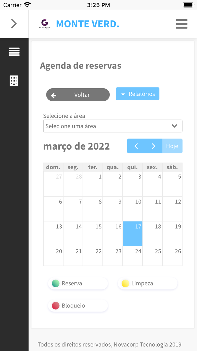Toggle the Bloqueio legend pill
Image resolution: width=197 pixels, height=351 pixels.
coord(78,305)
